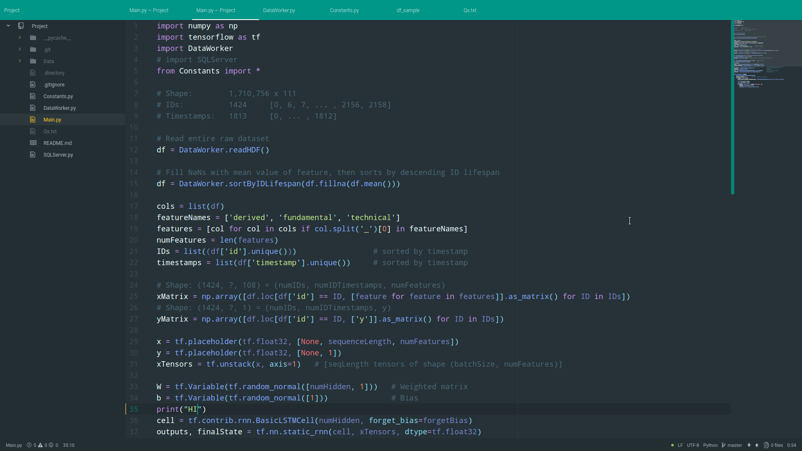Image resolution: width=802 pixels, height=451 pixels.
Task: Switch to the Constants.py tab
Action: (344, 10)
